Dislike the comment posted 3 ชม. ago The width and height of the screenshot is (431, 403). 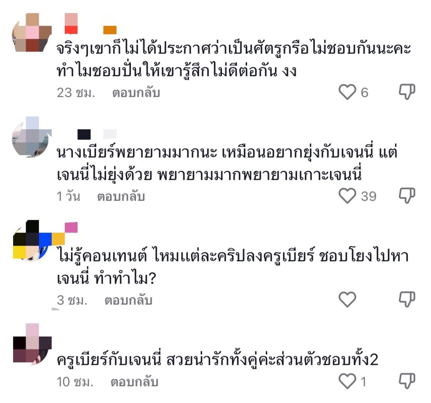tap(407, 299)
